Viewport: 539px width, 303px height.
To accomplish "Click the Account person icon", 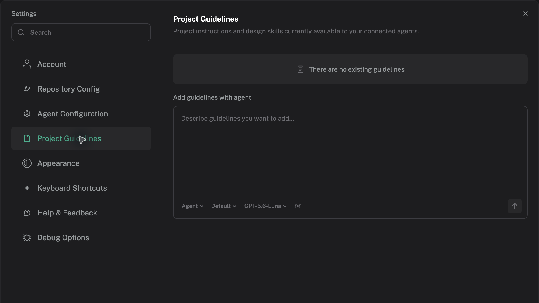I will pos(27,64).
